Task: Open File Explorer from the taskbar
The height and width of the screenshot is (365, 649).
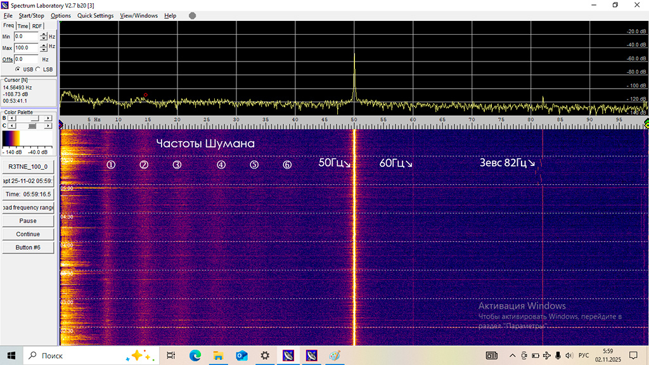Action: click(217, 355)
